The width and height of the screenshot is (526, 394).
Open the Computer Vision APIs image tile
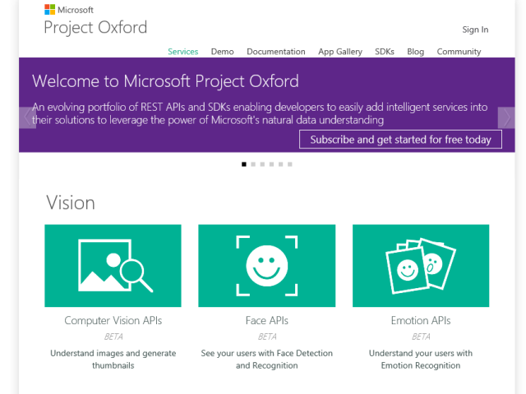[113, 265]
